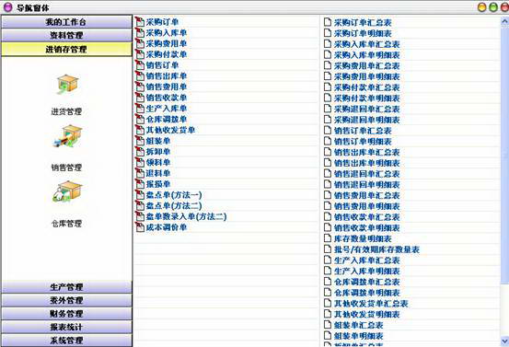Click the scrollbar up arrow in report list

(504, 21)
